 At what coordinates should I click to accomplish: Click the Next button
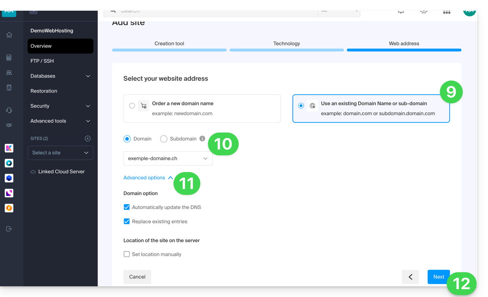click(438, 277)
